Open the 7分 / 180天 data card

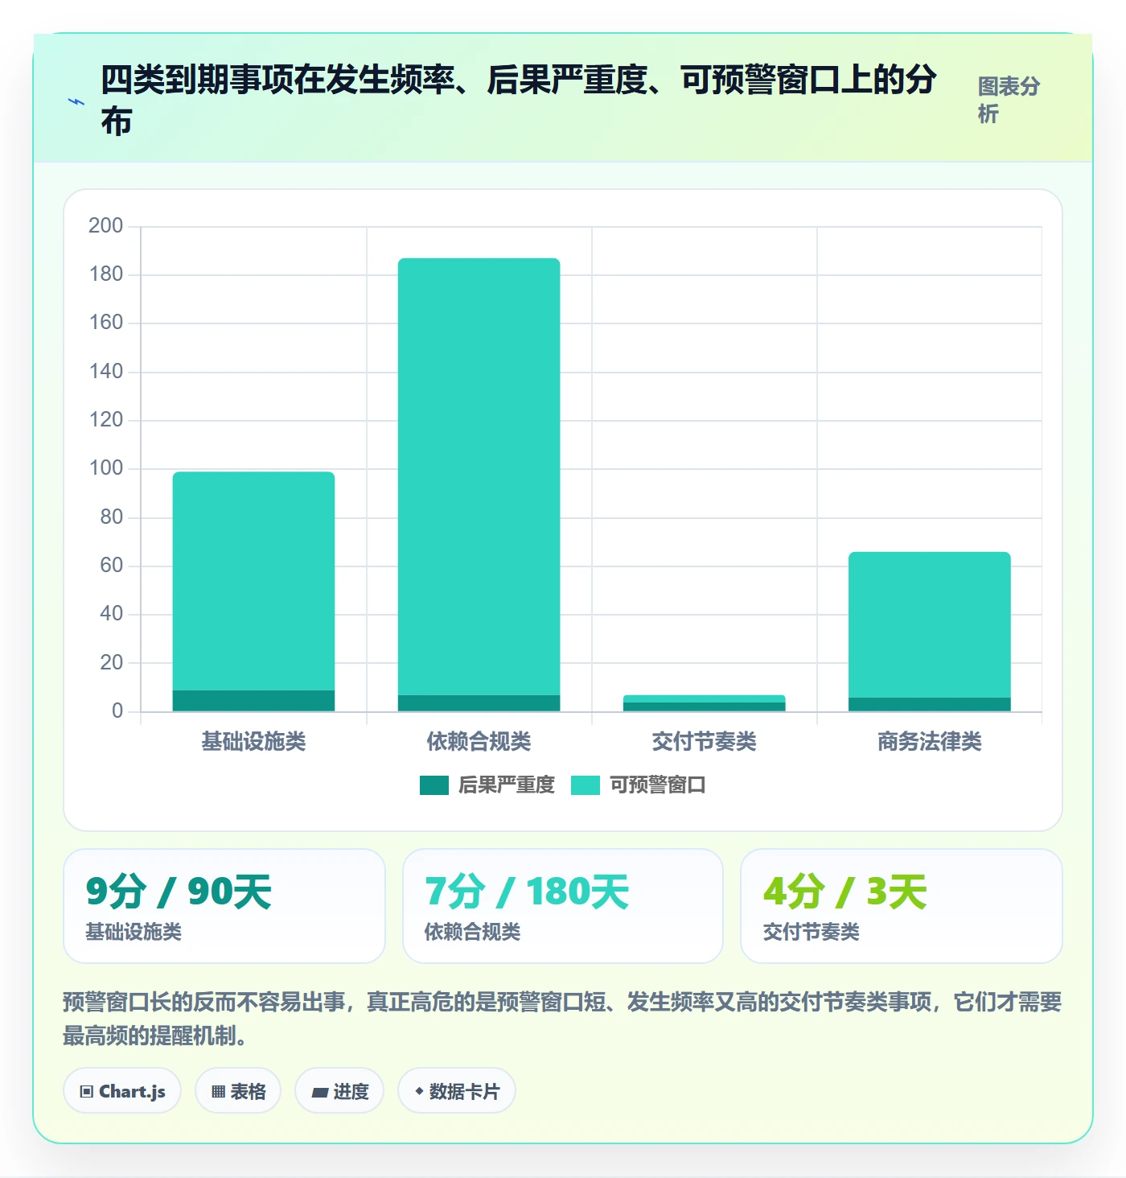pyautogui.click(x=563, y=906)
